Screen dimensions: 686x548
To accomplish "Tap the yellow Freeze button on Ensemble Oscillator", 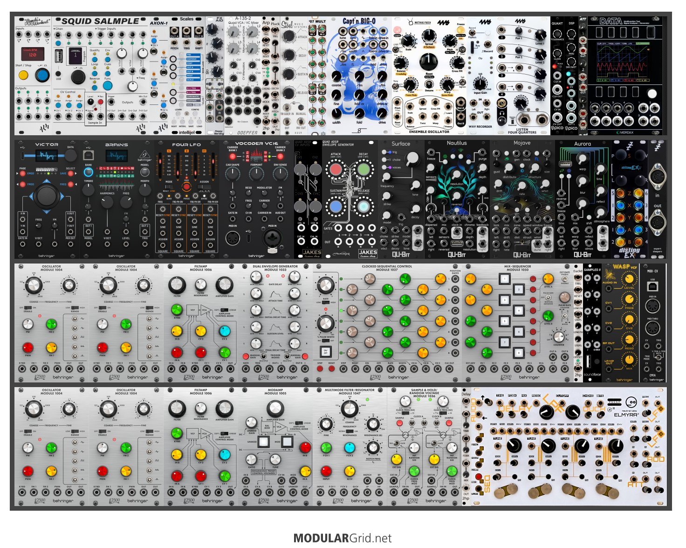I will pyautogui.click(x=460, y=29).
